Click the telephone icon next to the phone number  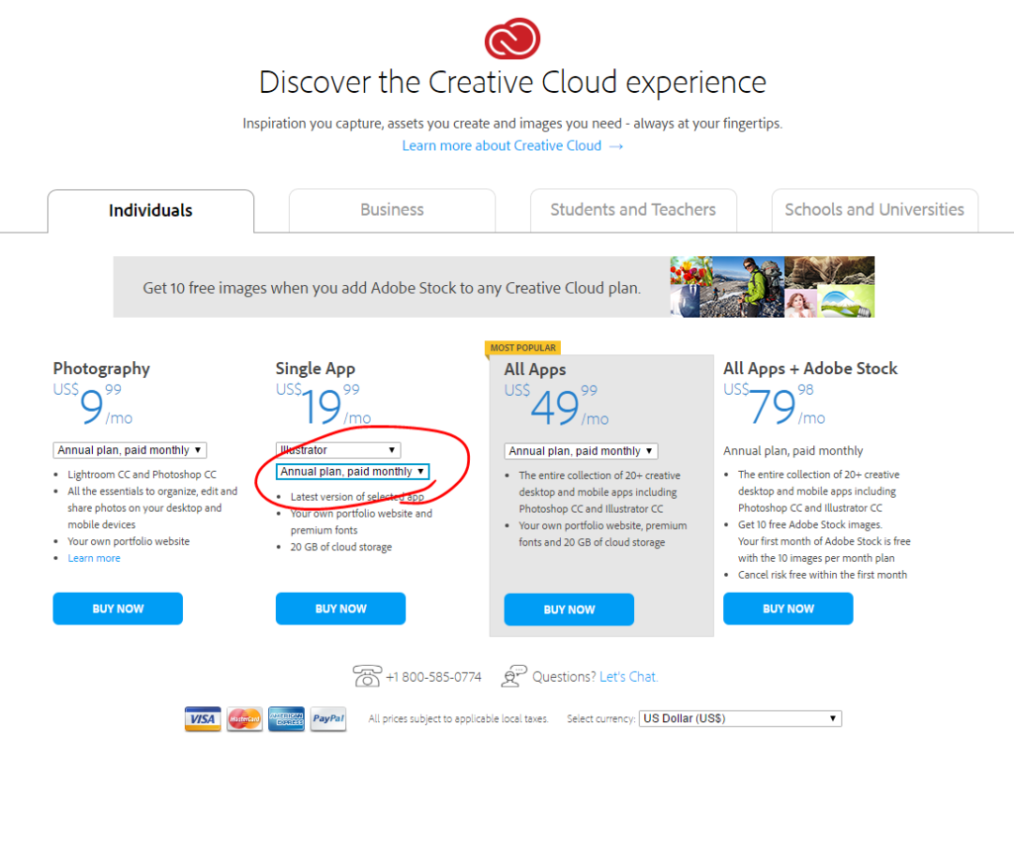coord(368,675)
